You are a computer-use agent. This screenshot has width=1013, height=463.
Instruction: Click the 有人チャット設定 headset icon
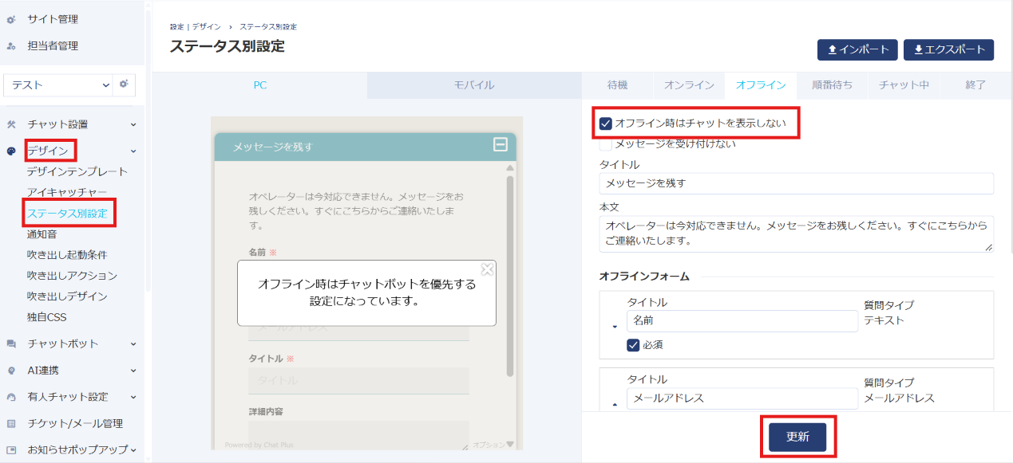click(x=11, y=397)
